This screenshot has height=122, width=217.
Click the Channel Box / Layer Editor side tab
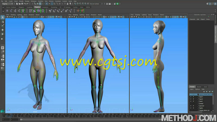[215, 34]
